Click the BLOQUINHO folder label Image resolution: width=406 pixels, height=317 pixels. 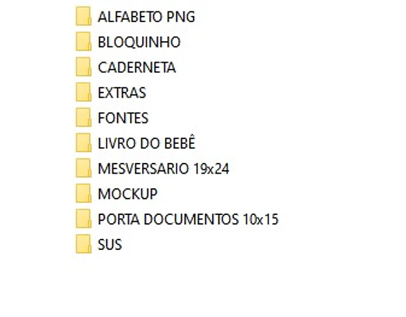[139, 42]
